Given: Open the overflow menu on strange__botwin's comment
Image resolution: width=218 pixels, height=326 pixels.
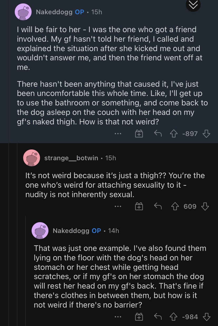Looking at the screenshot, I should [x=118, y=206].
